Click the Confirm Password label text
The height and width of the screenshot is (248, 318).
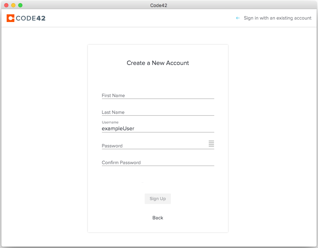pyautogui.click(x=121, y=162)
